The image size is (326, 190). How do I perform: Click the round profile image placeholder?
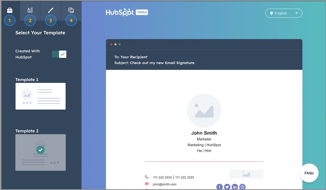click(204, 111)
